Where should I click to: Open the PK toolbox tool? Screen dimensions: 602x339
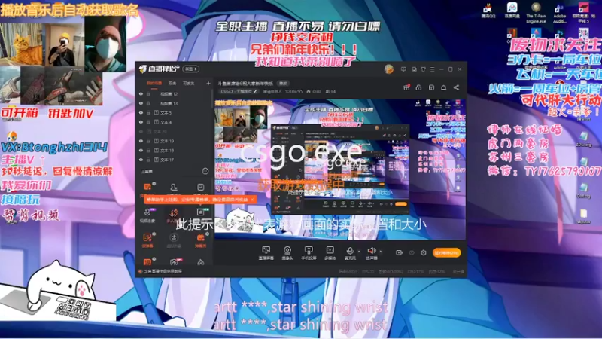pyautogui.click(x=174, y=262)
